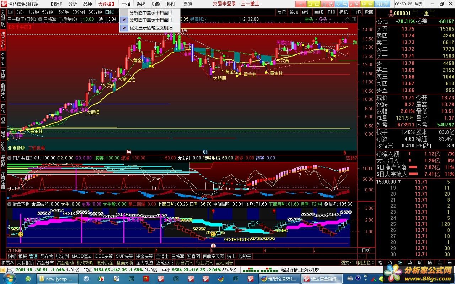Select the 日线 daily period

coord(109,12)
